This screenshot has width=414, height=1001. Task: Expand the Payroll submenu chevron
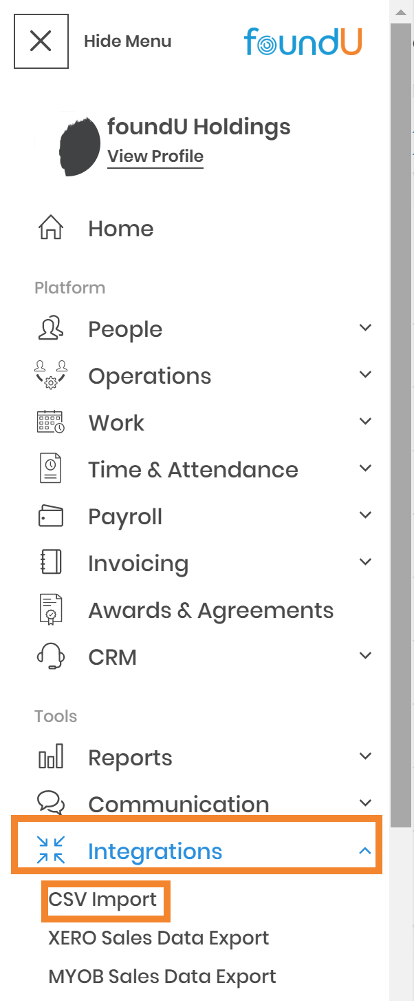(365, 515)
